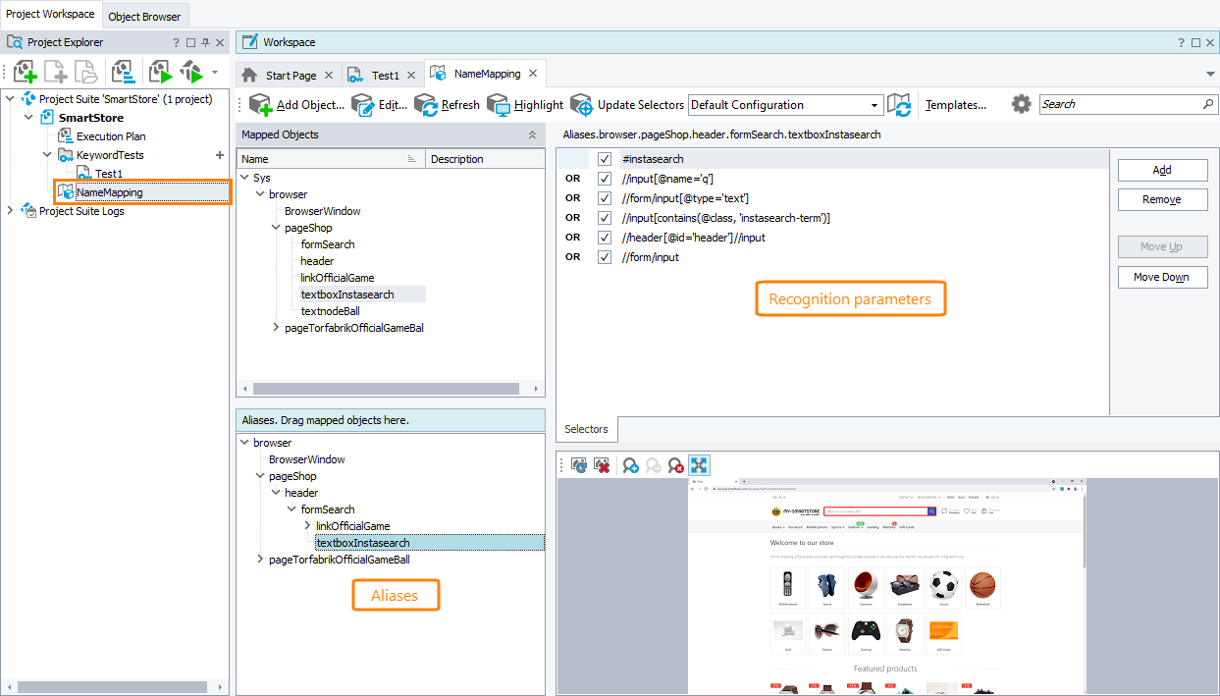Toggle the //form/input selector checkbox
This screenshot has width=1220, height=696.
click(605, 257)
